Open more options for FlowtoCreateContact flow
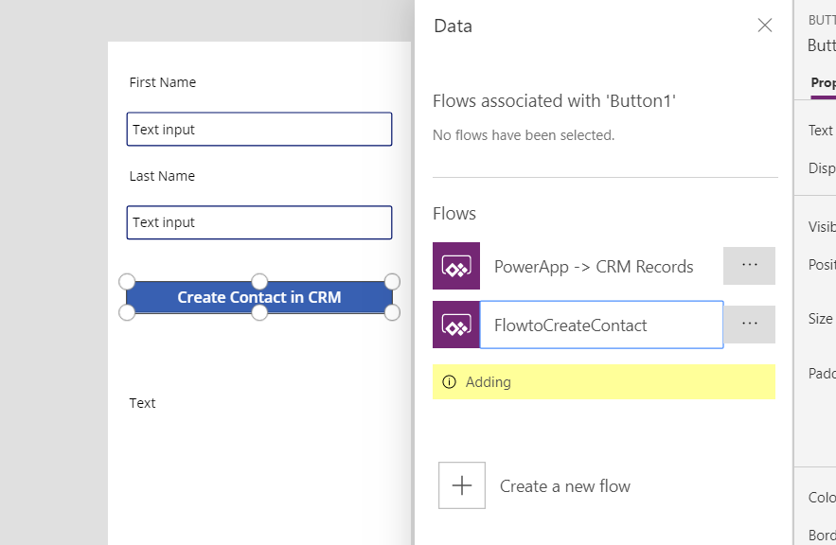 tap(749, 325)
